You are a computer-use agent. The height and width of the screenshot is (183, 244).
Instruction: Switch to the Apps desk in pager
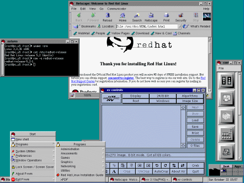(x=238, y=166)
